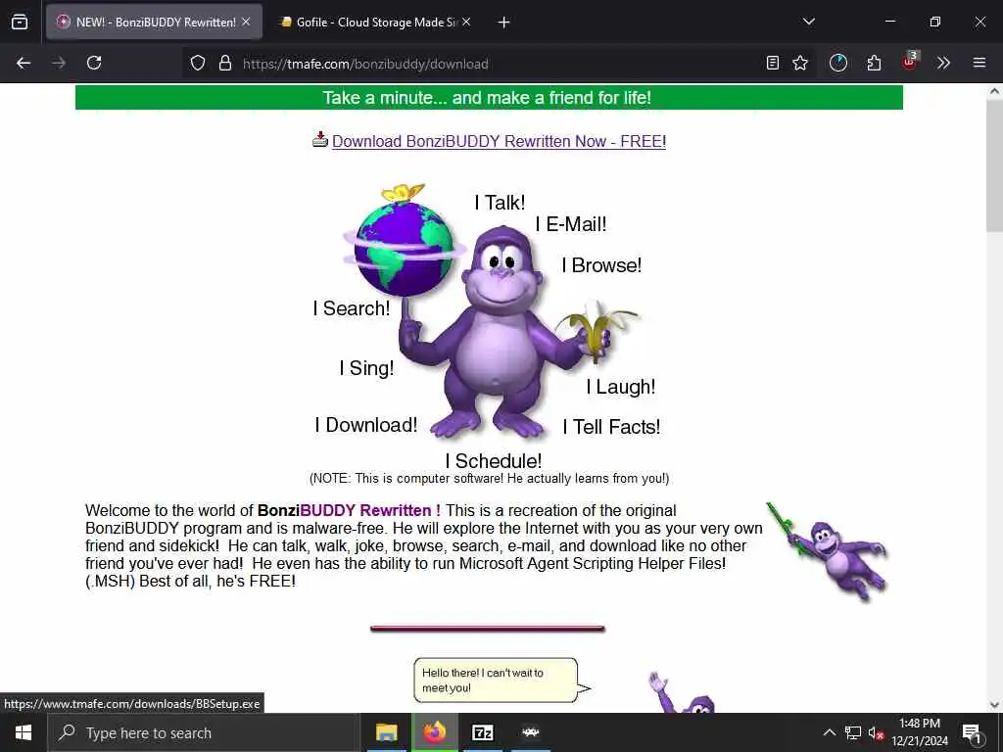1003x752 pixels.
Task: Close the BonziBUDDY Rewritten tab
Action: tap(246, 22)
